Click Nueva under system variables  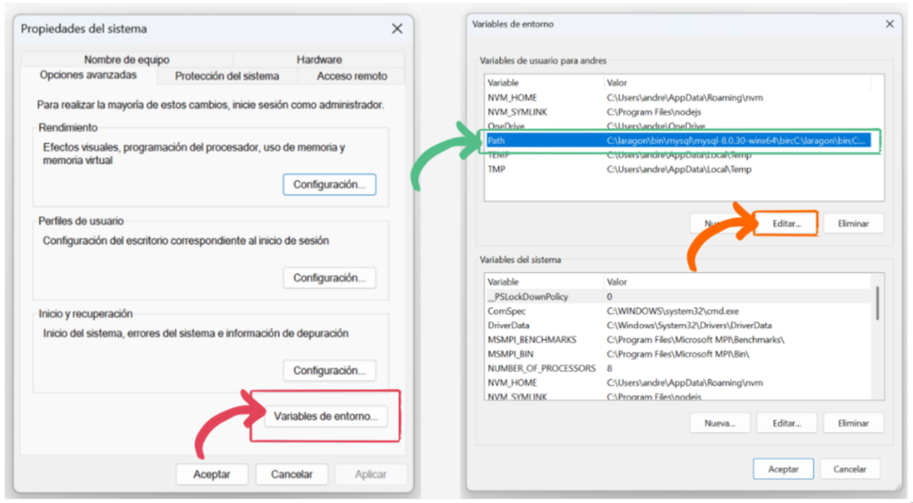point(719,423)
